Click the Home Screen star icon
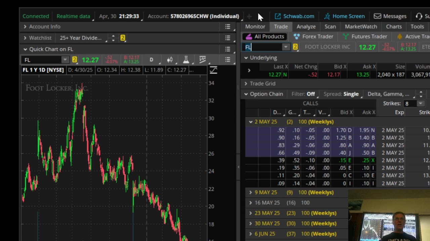This screenshot has height=241, width=430. [x=327, y=16]
